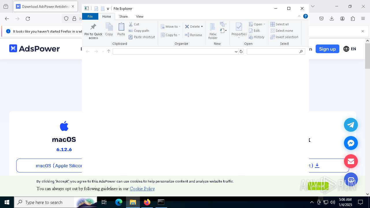Screen dimensions: 370x208
Task: Collapse the ribbon with the chevron
Action: click(x=299, y=16)
